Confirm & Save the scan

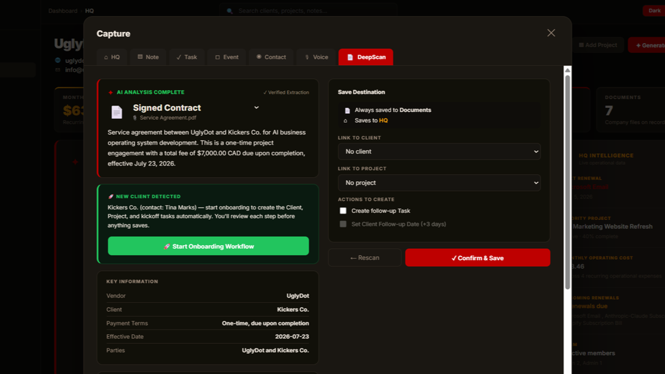coord(477,258)
